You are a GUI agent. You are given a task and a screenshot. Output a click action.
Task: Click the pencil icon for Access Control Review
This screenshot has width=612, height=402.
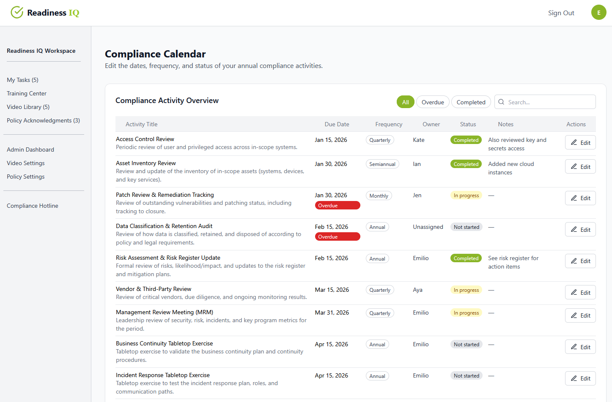pyautogui.click(x=574, y=142)
